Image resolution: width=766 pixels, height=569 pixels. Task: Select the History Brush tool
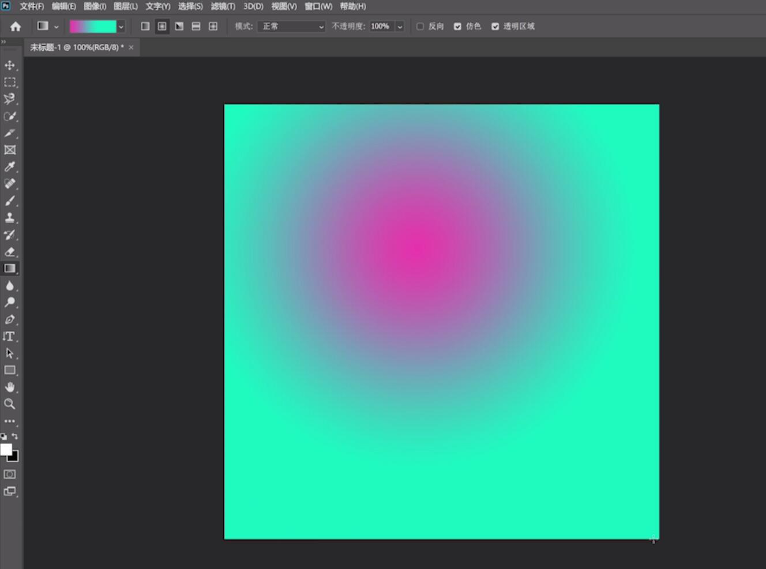pos(10,235)
